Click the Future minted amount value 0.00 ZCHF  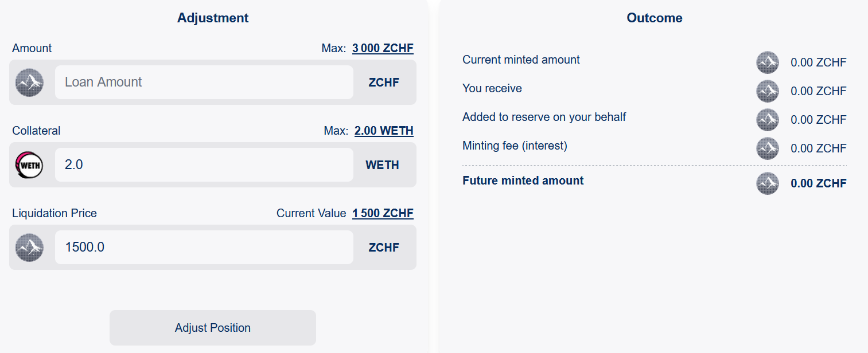[818, 183]
